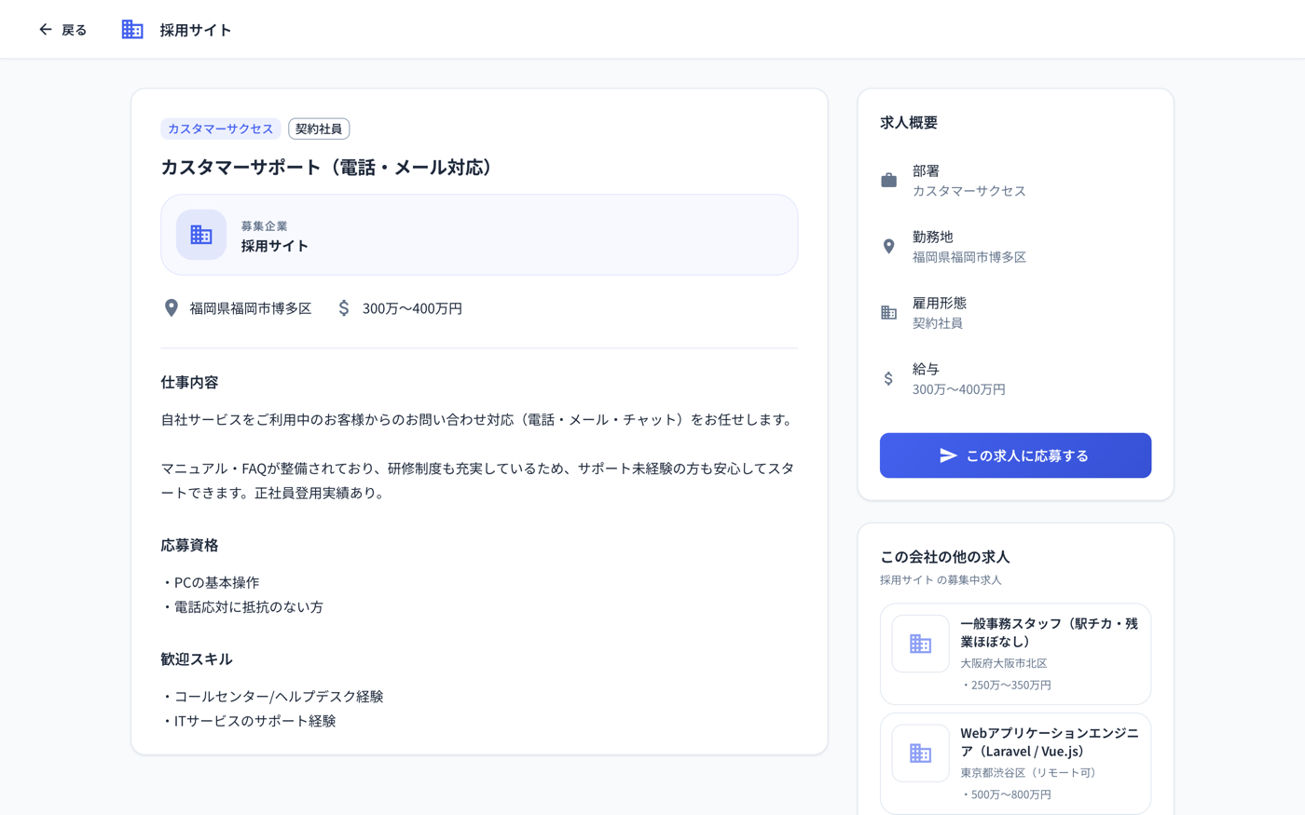Click the カスタマーサクセス category tag
Viewport: 1305px width, 815px height.
[x=221, y=129]
